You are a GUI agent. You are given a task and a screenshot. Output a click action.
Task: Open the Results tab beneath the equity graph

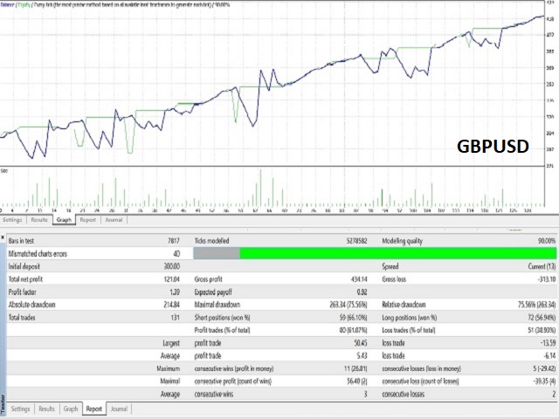[39, 220]
